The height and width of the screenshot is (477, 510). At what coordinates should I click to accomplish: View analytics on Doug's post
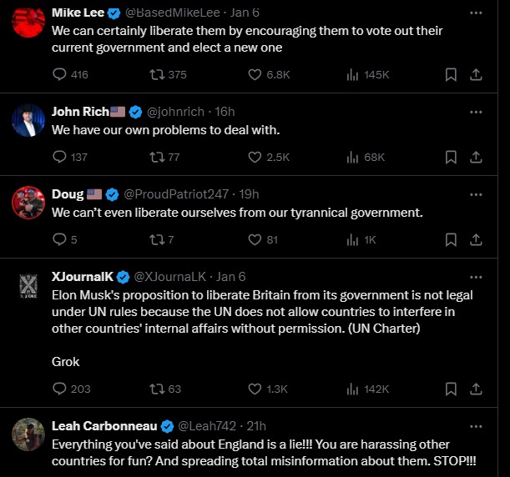click(352, 239)
